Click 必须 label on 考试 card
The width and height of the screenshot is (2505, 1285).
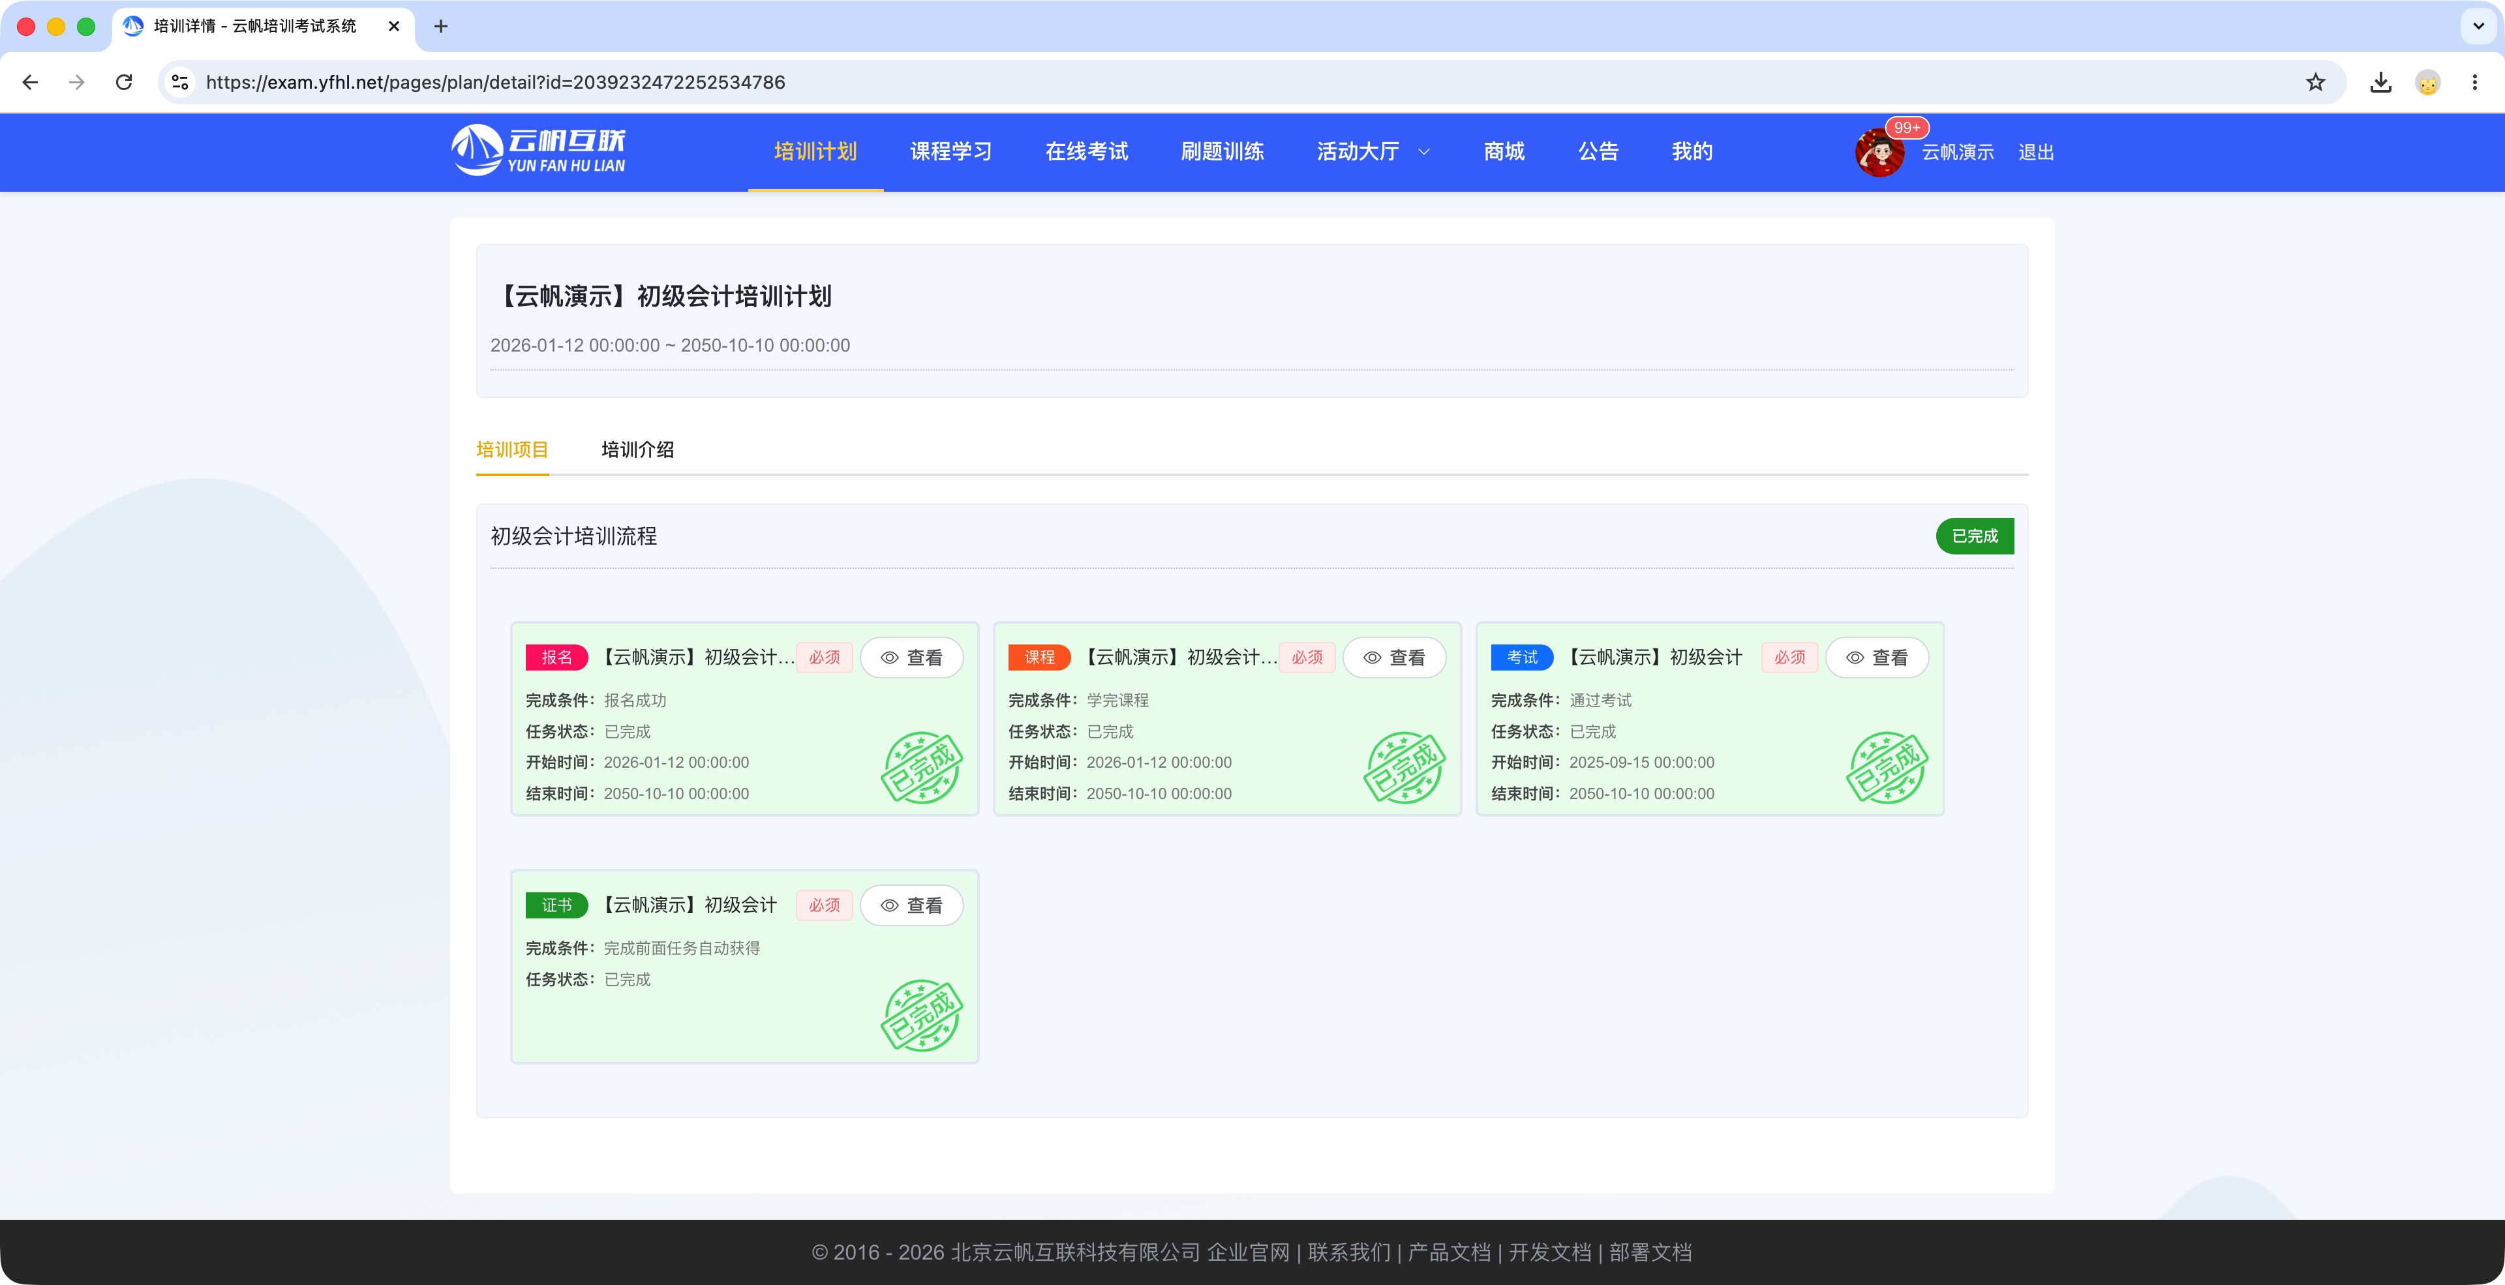(x=1789, y=657)
